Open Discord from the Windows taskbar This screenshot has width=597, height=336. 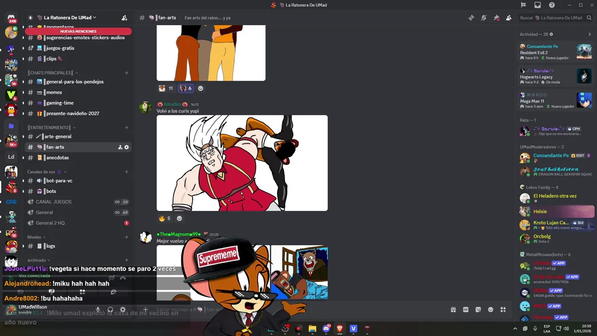click(326, 329)
